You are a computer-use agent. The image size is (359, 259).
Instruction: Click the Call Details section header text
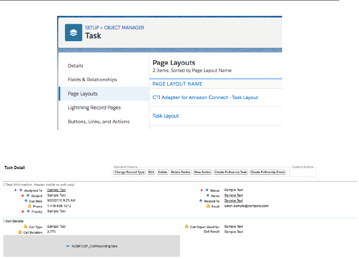[14, 221]
